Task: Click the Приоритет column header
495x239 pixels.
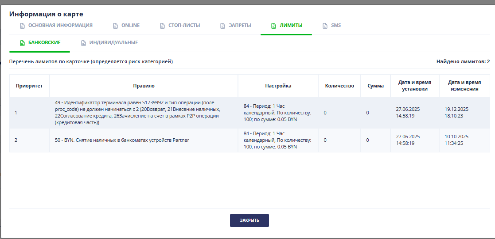Action: 29,86
